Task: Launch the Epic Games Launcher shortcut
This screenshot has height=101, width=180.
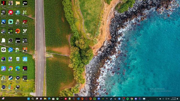Action: [3, 12]
